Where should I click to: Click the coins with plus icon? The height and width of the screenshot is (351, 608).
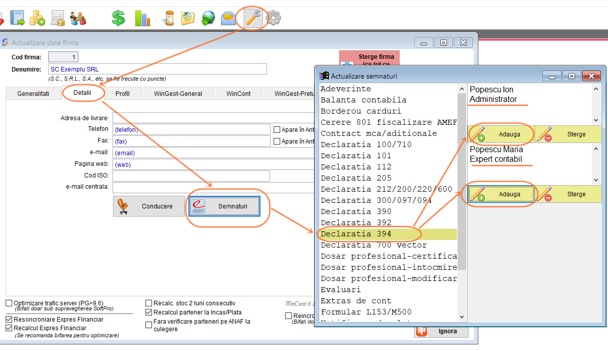click(x=37, y=18)
